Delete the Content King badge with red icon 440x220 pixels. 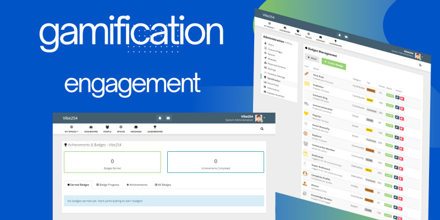[x=403, y=108]
